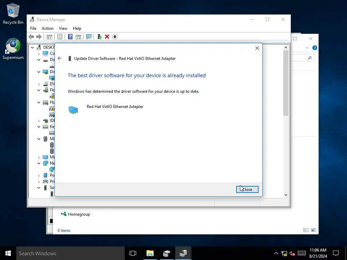This screenshot has width=347, height=260.
Task: Open the Properties toolbar icon in Device Manager
Action: (60, 37)
